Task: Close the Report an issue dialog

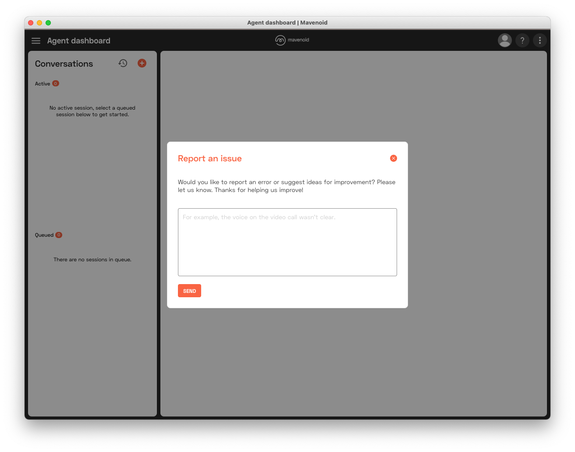Action: (393, 158)
